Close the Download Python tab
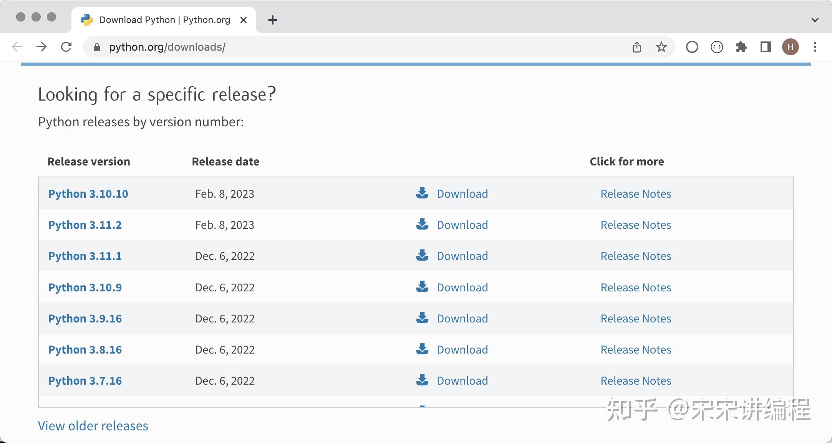This screenshot has height=443, width=832. pos(243,20)
